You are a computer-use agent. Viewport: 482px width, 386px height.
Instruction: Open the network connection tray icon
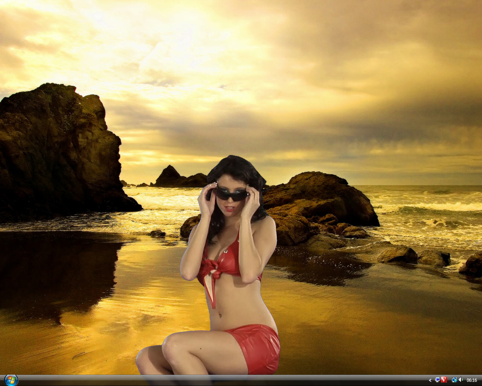pos(454,380)
